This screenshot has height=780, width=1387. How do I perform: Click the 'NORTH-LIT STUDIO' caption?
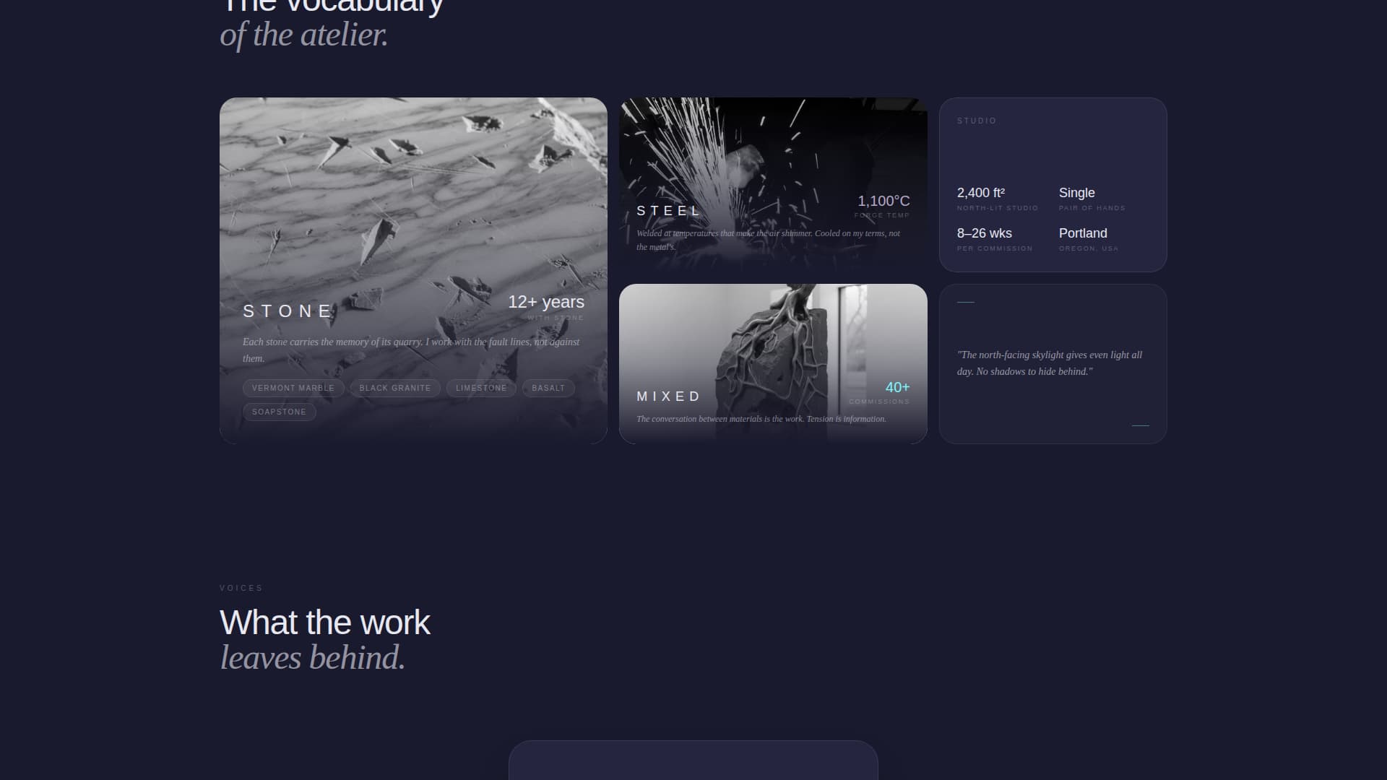coord(998,208)
